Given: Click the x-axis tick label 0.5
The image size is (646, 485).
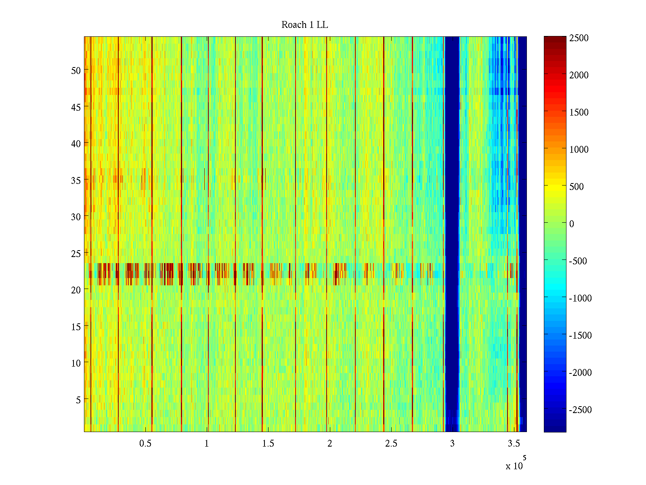Looking at the screenshot, I should [145, 444].
